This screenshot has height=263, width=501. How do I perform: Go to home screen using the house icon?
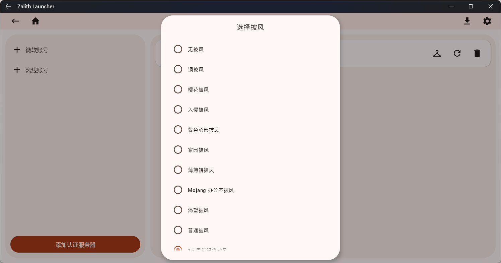(35, 21)
